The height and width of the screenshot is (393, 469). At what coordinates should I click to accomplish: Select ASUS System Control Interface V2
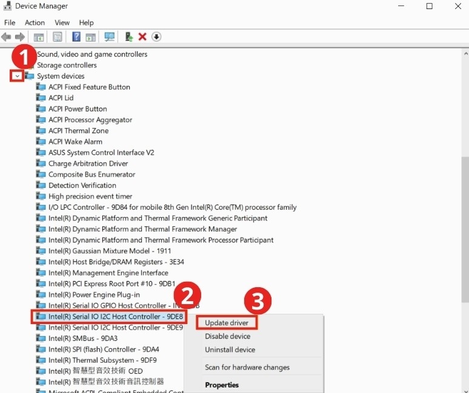[x=101, y=152]
